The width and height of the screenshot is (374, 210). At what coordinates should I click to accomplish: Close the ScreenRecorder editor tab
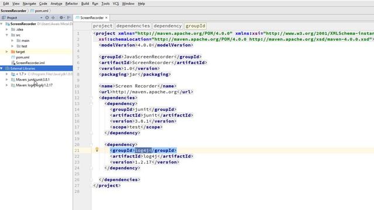click(106, 17)
